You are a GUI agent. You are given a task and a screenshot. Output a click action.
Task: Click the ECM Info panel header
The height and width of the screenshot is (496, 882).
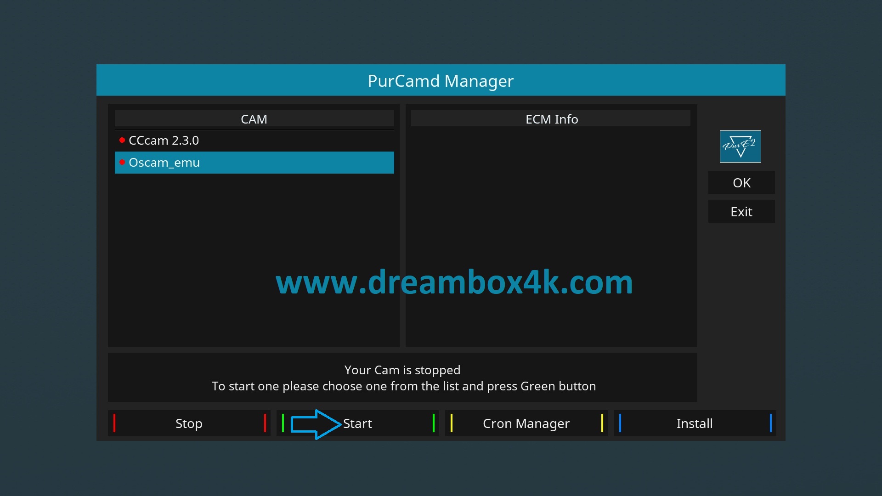pyautogui.click(x=551, y=119)
